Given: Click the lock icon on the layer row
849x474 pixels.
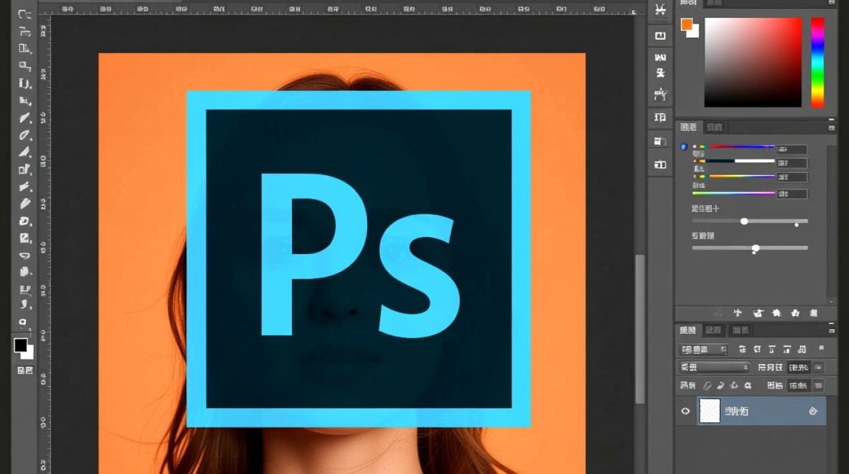Looking at the screenshot, I should pyautogui.click(x=813, y=411).
